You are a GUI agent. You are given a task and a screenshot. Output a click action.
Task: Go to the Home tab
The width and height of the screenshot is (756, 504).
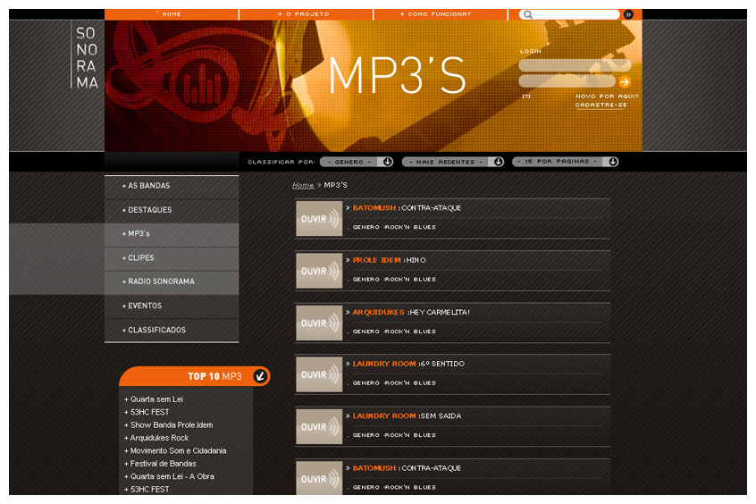click(x=172, y=14)
